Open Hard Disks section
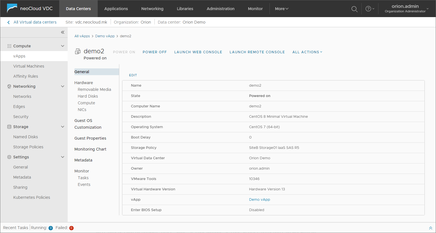Viewport: 436px width, 233px height. (x=88, y=96)
